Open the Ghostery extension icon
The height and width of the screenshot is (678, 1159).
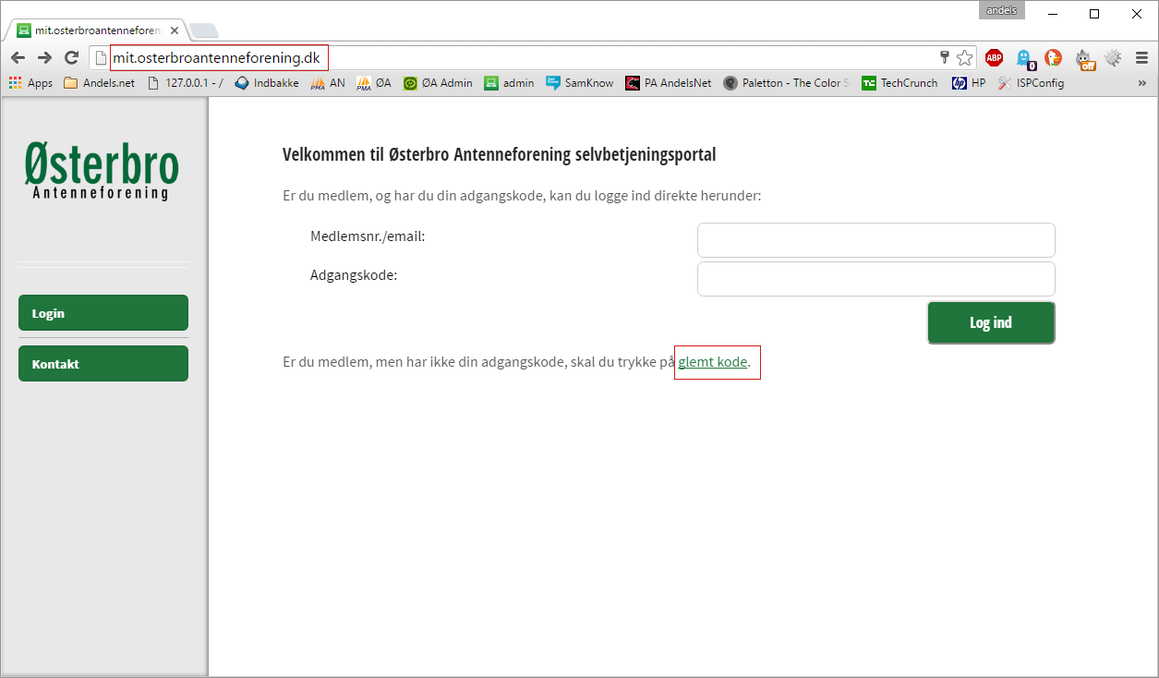pyautogui.click(x=1024, y=59)
